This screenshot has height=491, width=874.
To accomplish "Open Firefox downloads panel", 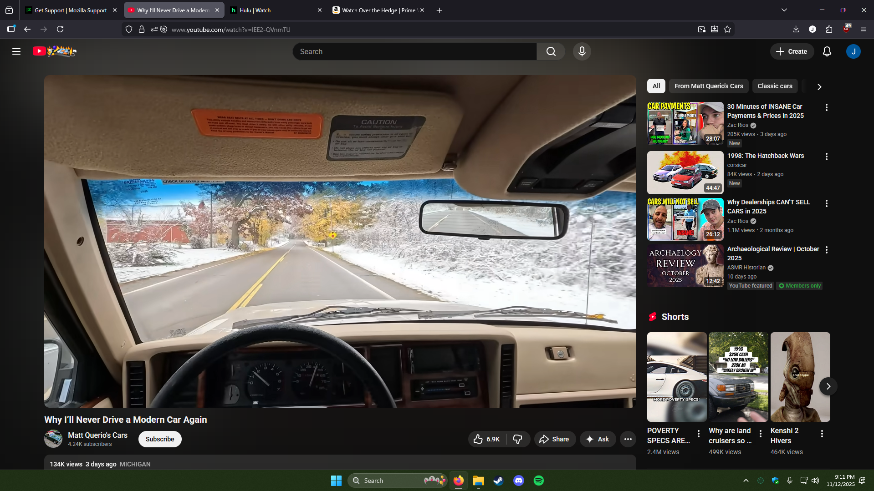I will point(796,30).
